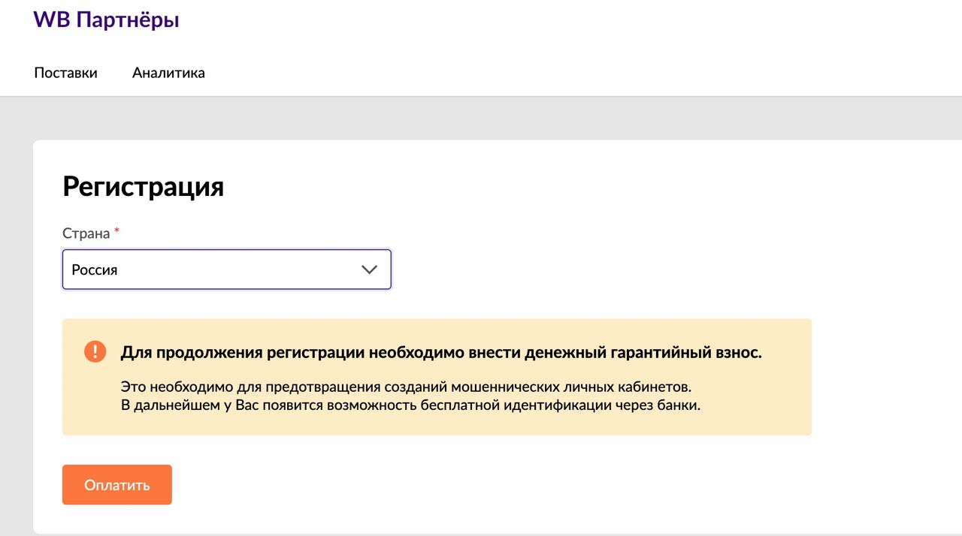Image resolution: width=962 pixels, height=536 pixels.
Task: Click the dropdown chevron arrow icon
Action: click(369, 270)
